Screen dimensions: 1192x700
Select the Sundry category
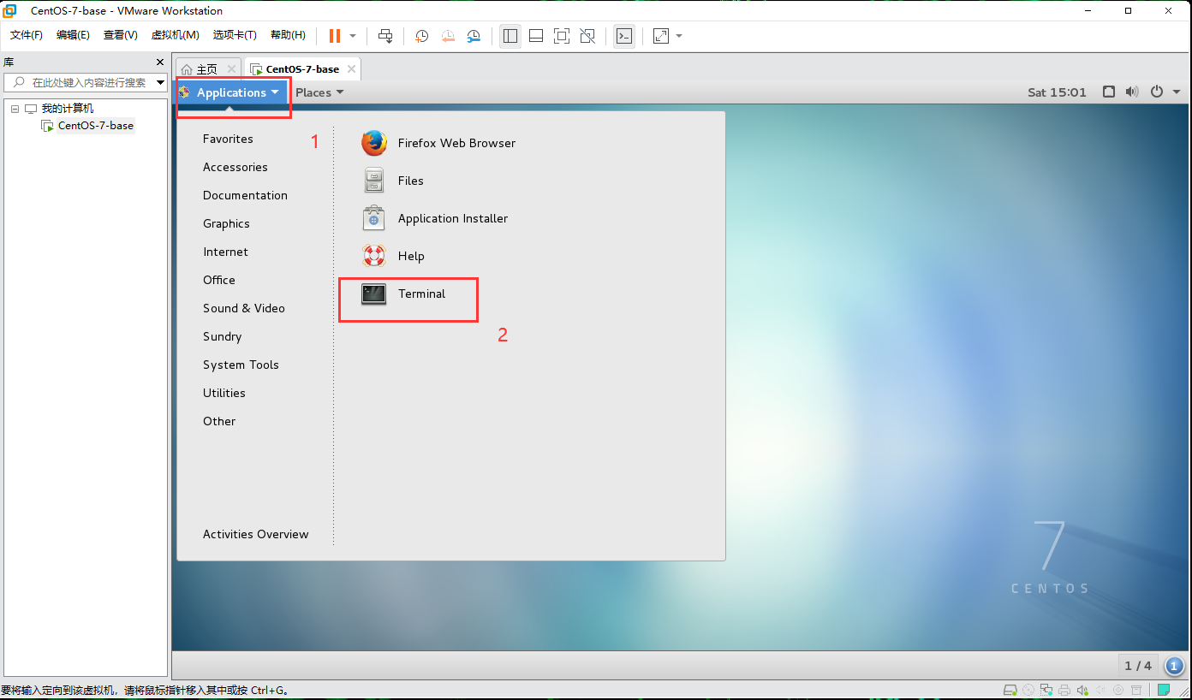click(223, 336)
